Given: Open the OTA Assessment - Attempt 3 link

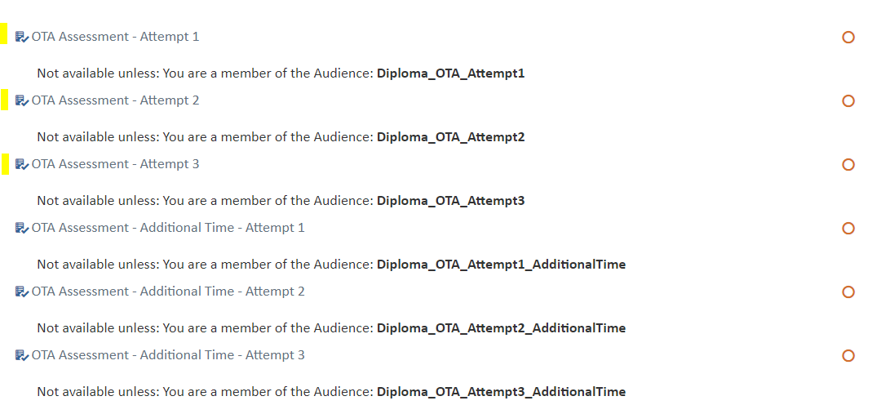Looking at the screenshot, I should pos(115,164).
